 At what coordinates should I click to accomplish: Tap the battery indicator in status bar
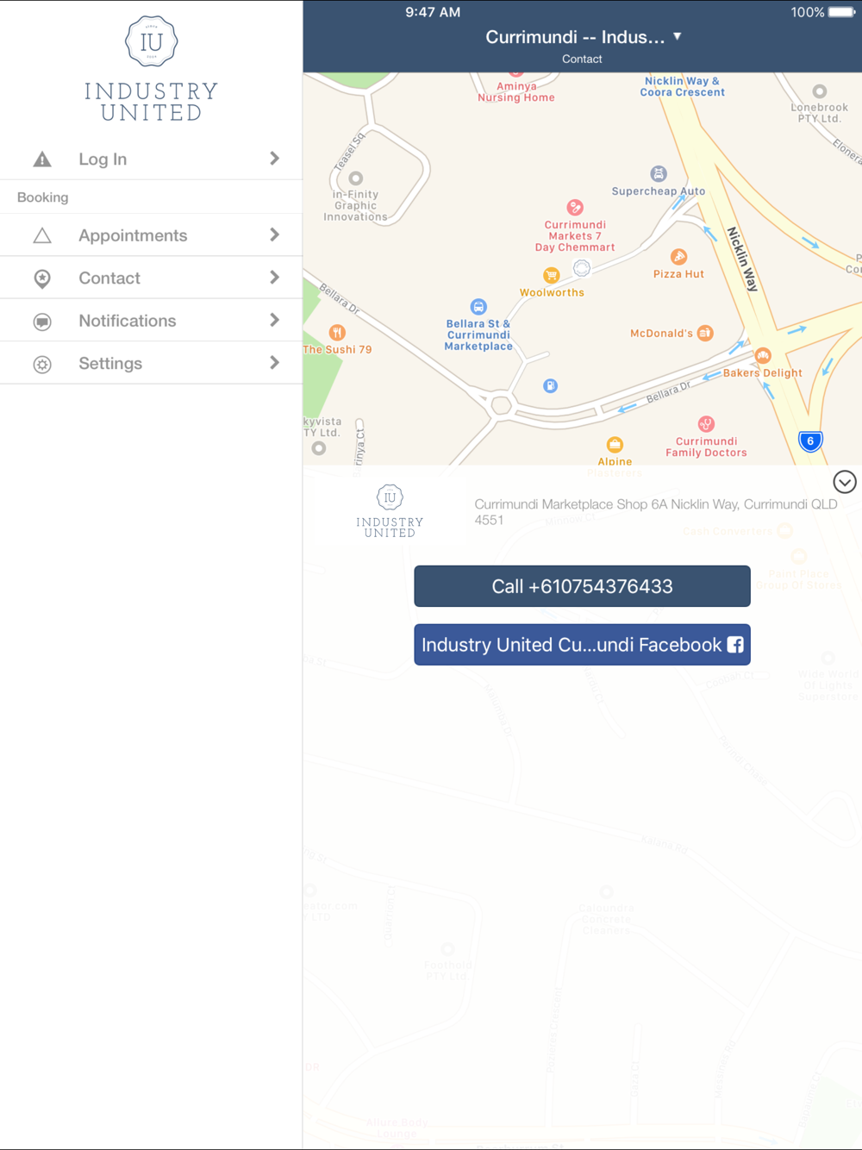(841, 12)
